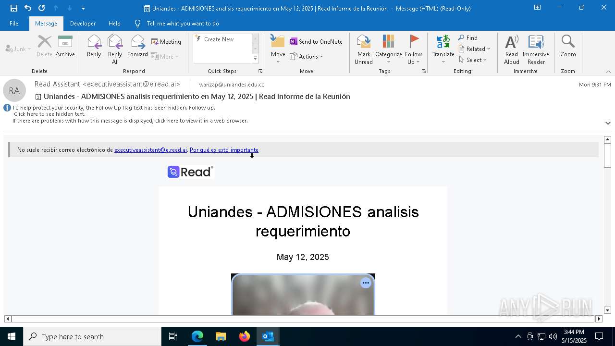Screen dimensions: 615x346
Task: Start Read Aloud
Action: click(512, 49)
